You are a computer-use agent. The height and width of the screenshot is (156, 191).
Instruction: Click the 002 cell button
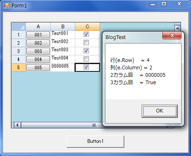(38, 43)
